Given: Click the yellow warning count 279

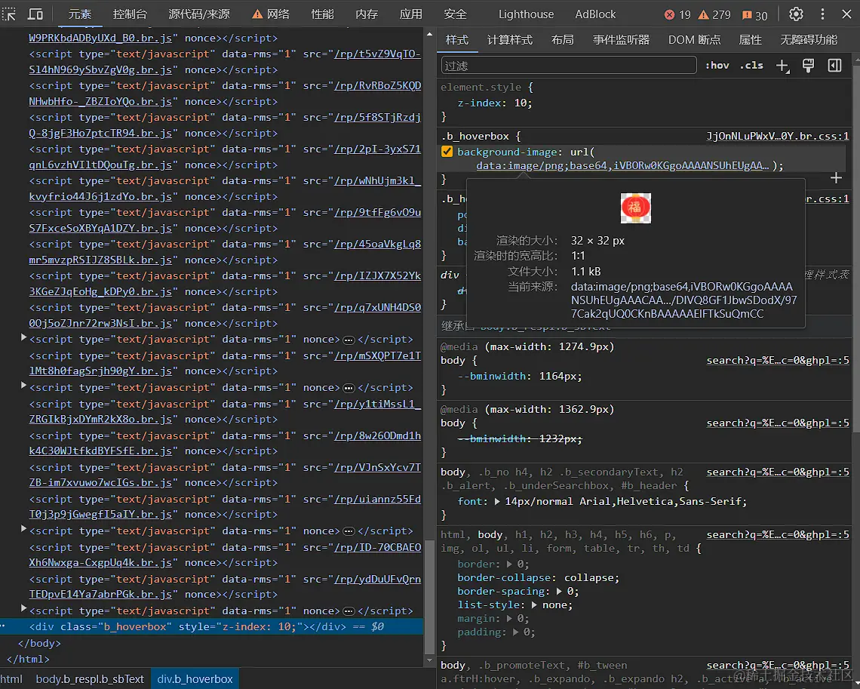Looking at the screenshot, I should 714,15.
